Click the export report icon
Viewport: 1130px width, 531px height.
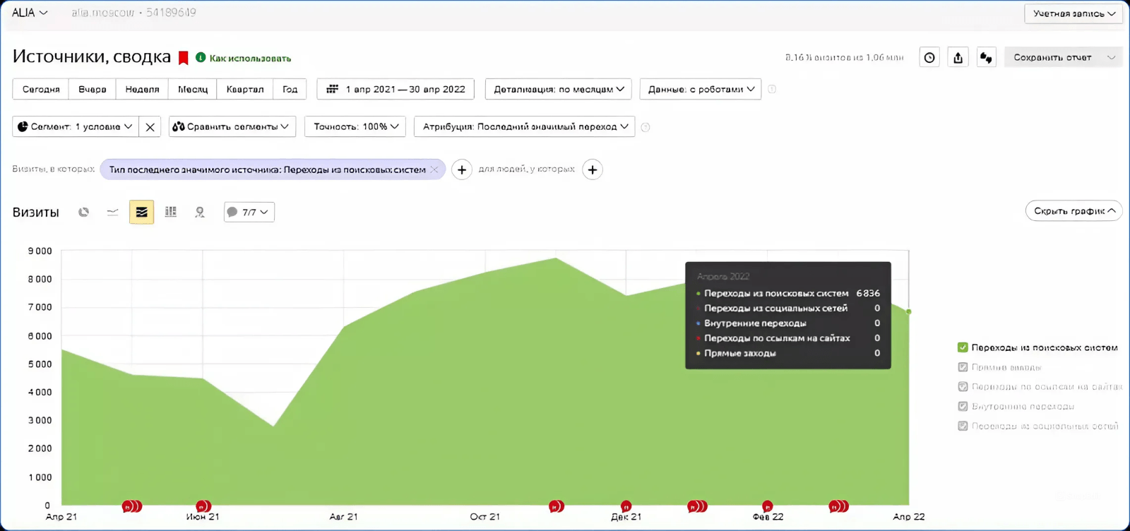[x=958, y=58]
